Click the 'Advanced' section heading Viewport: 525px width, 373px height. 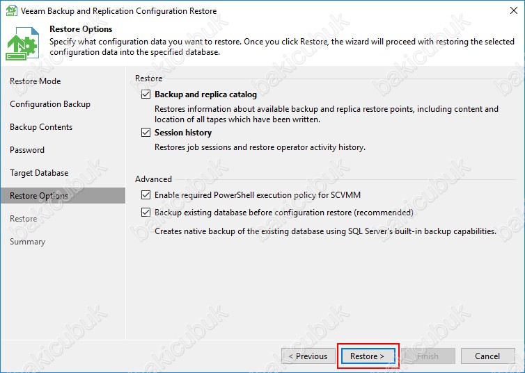pos(153,179)
